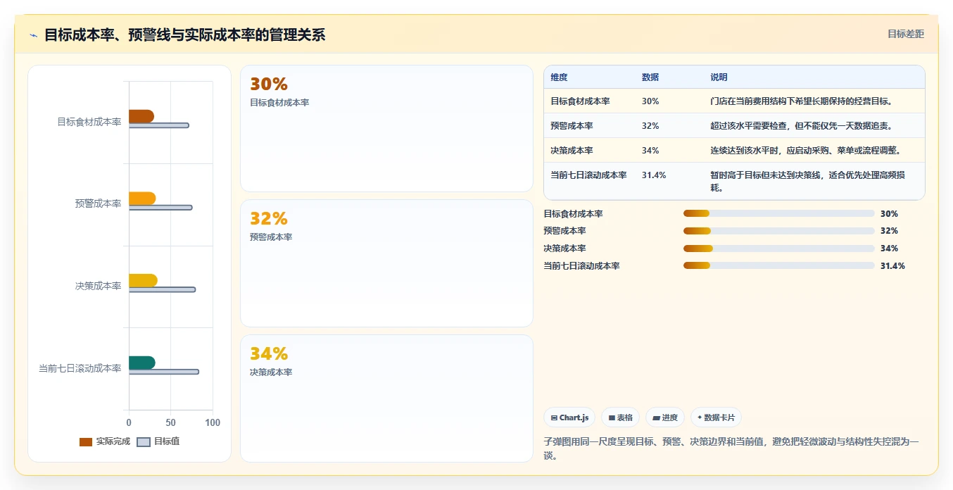
Task: Click the teal 当前七日滚动成本率 chart bar
Action: [141, 363]
